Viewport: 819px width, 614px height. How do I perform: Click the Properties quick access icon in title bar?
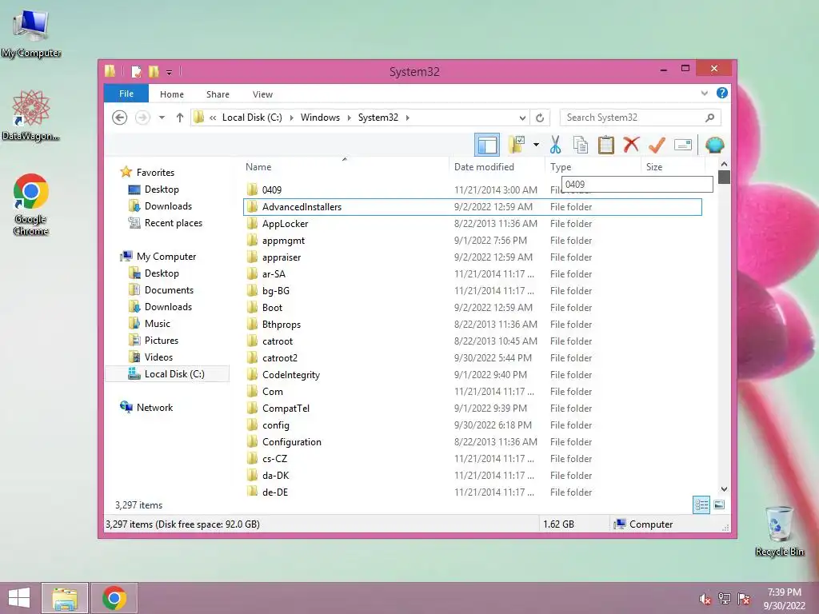136,71
